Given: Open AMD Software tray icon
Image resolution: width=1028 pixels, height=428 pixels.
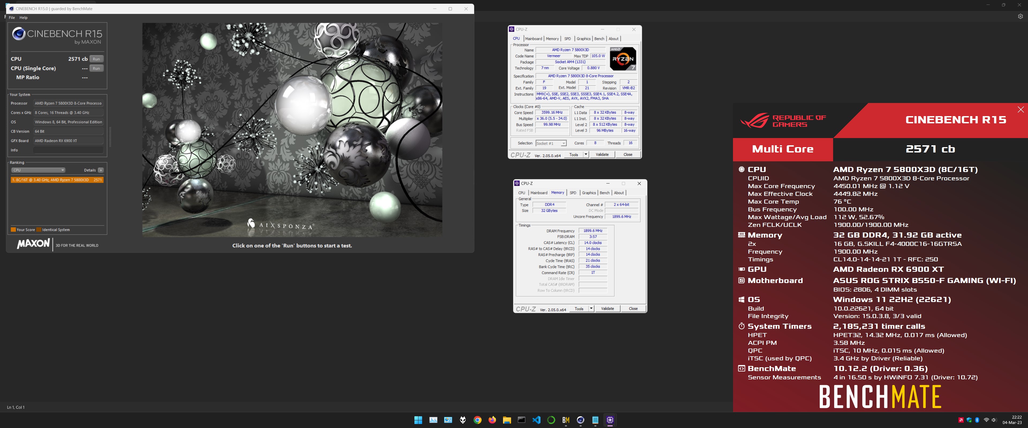Looking at the screenshot, I should (961, 420).
